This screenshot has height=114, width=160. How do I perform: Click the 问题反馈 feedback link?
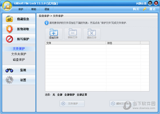pyautogui.click(x=141, y=3)
